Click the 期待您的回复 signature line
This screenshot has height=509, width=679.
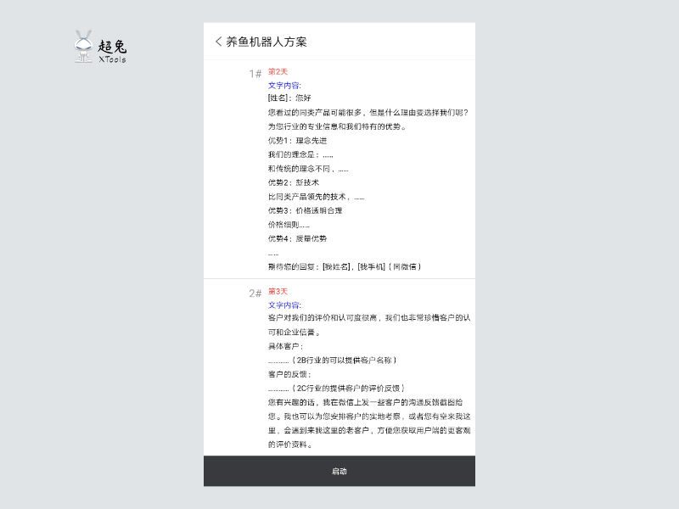pos(344,266)
